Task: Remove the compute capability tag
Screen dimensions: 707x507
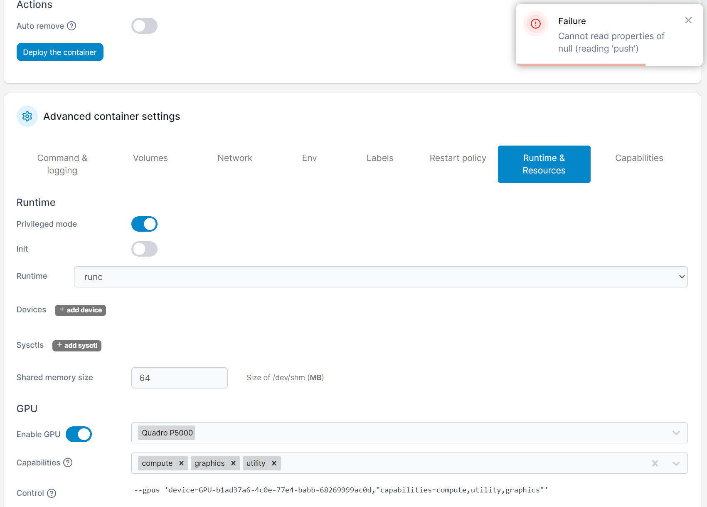Action: [182, 463]
